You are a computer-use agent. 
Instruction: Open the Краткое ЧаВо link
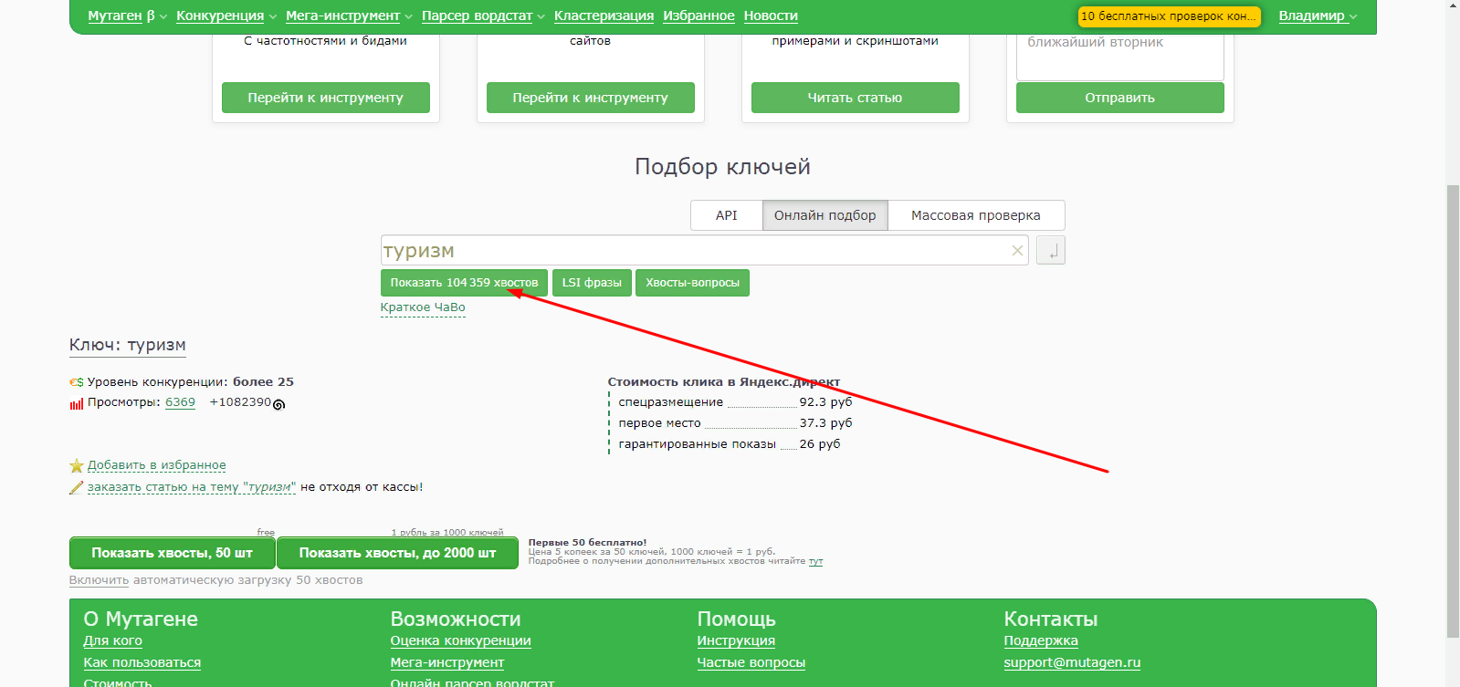(x=423, y=307)
